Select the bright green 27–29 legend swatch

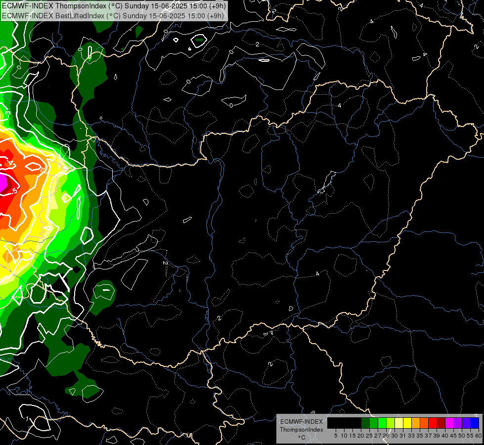(382, 423)
